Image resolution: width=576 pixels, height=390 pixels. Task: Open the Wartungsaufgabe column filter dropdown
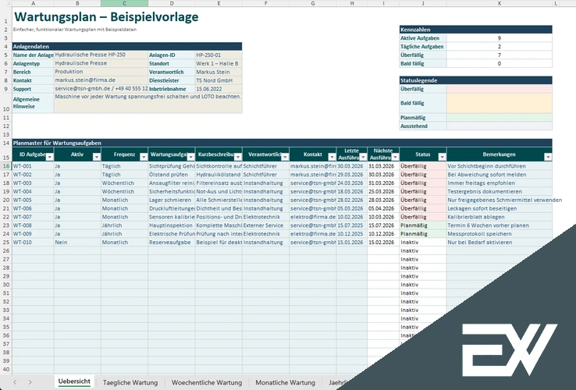190,158
